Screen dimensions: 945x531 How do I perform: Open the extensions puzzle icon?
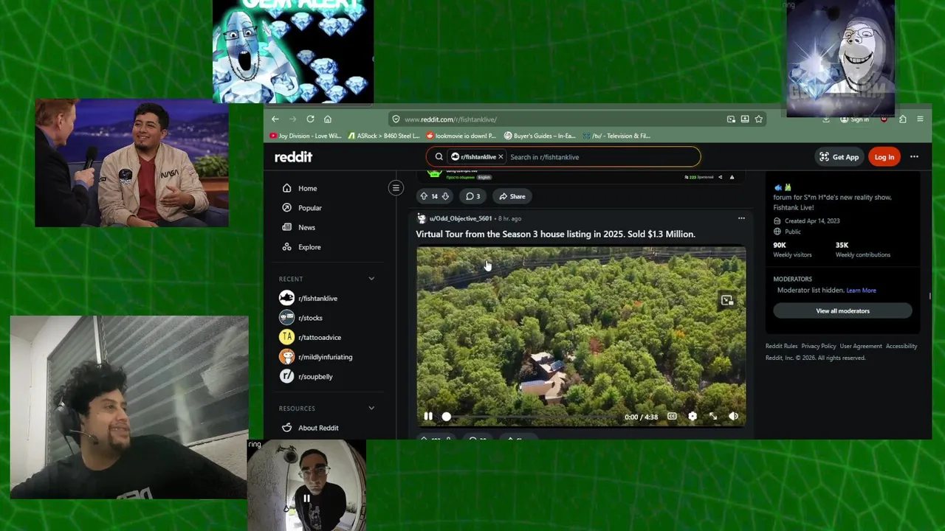902,119
